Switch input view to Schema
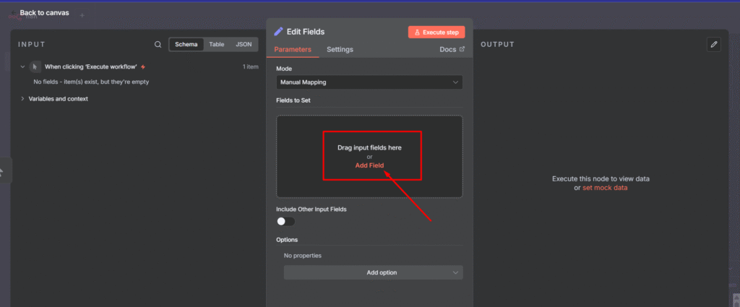Viewport: 740px width, 307px height. point(186,45)
